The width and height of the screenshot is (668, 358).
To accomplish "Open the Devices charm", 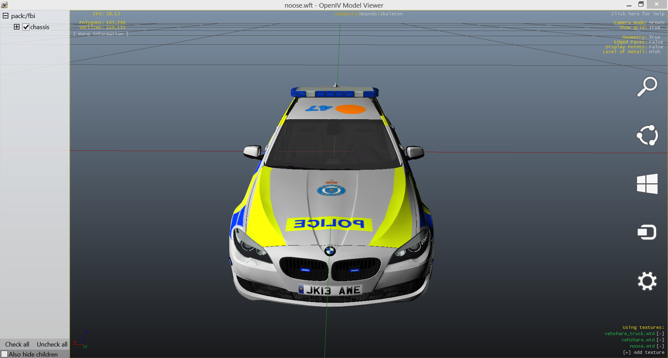I will click(x=647, y=232).
